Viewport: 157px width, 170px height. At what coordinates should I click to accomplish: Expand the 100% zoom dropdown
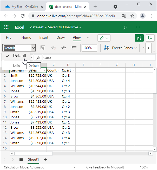(x=89, y=48)
